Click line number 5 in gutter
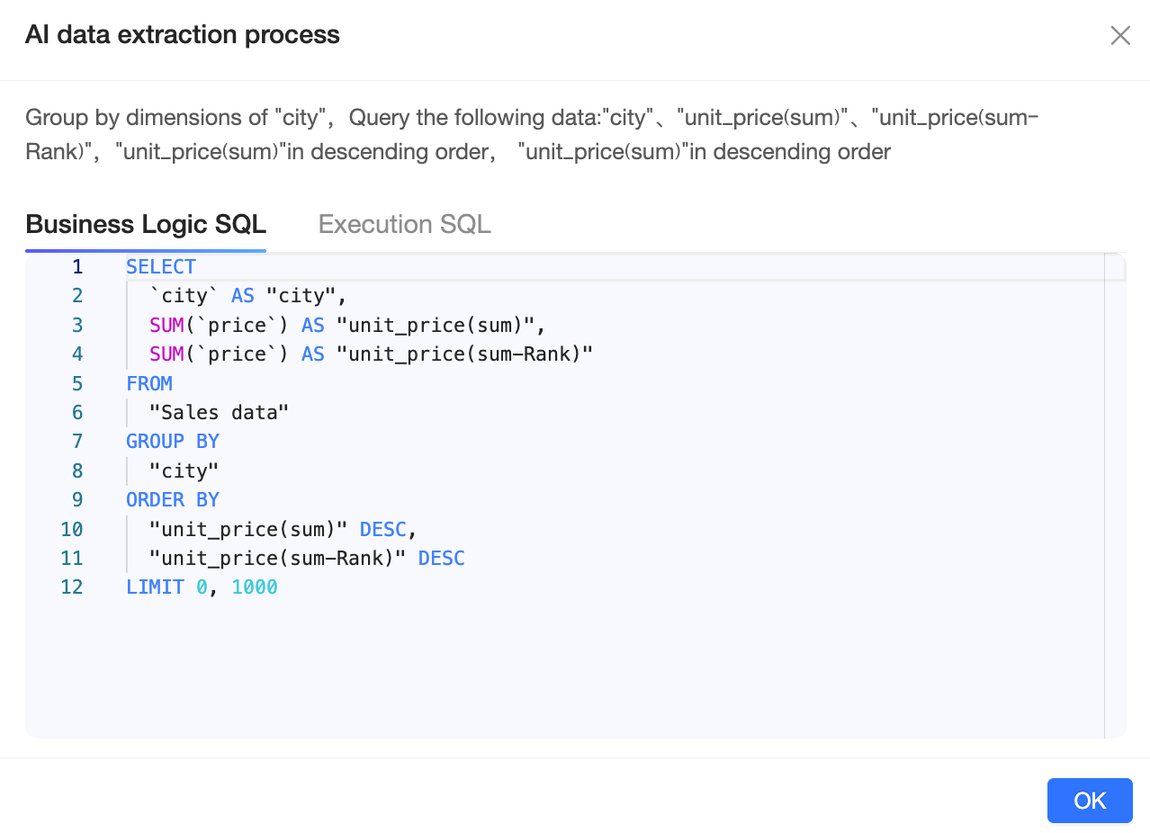Viewport: 1150px width, 833px height. (x=76, y=383)
